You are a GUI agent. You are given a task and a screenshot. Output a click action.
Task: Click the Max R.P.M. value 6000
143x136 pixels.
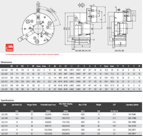[x=83, y=114]
